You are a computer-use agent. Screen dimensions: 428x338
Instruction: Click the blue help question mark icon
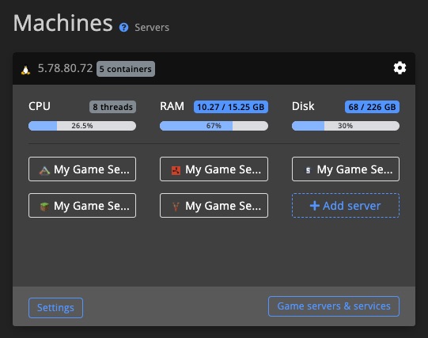(123, 27)
